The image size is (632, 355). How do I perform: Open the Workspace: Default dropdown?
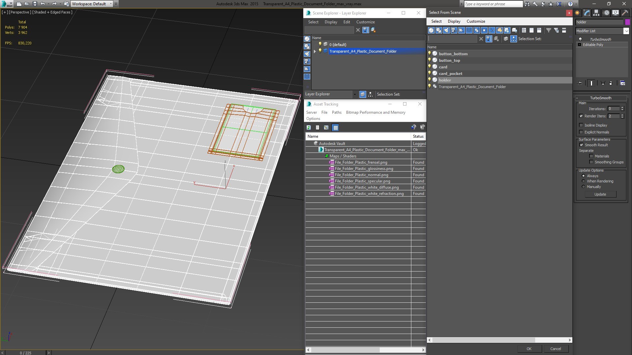click(x=92, y=4)
